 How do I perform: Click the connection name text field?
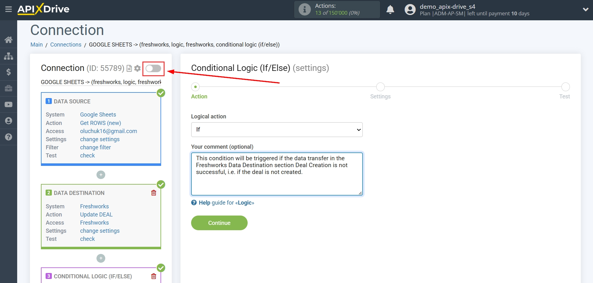(101, 82)
